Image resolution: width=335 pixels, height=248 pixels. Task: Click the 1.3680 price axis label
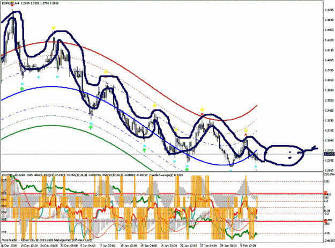pos(329,90)
